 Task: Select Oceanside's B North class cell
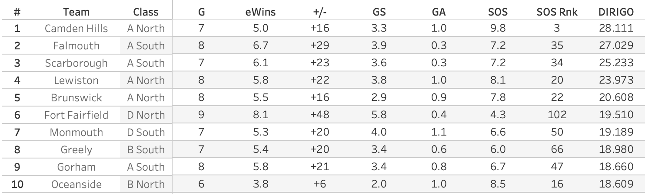[146, 184]
